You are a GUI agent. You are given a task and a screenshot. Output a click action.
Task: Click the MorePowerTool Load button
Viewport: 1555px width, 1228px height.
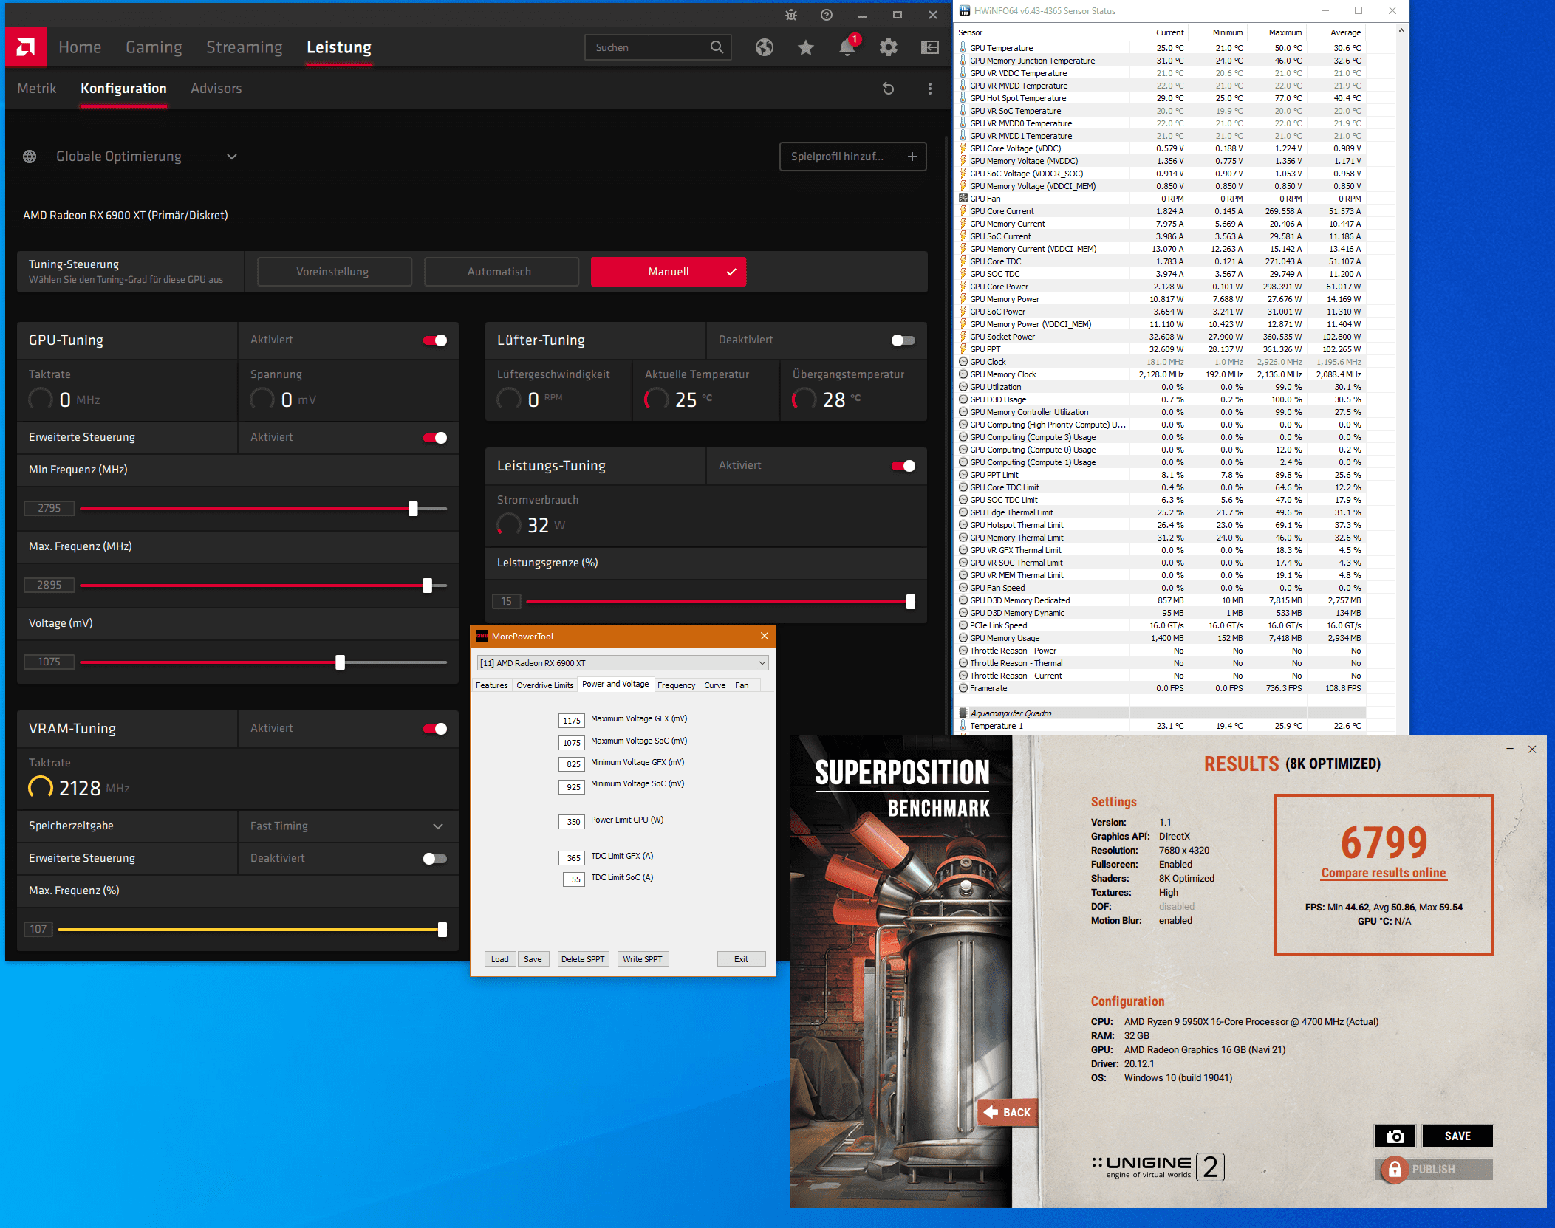[x=500, y=959]
